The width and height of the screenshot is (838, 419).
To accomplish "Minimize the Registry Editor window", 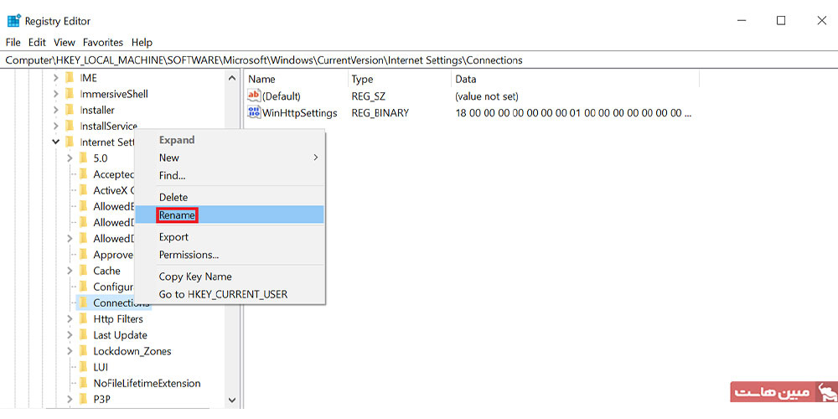I will (x=742, y=20).
